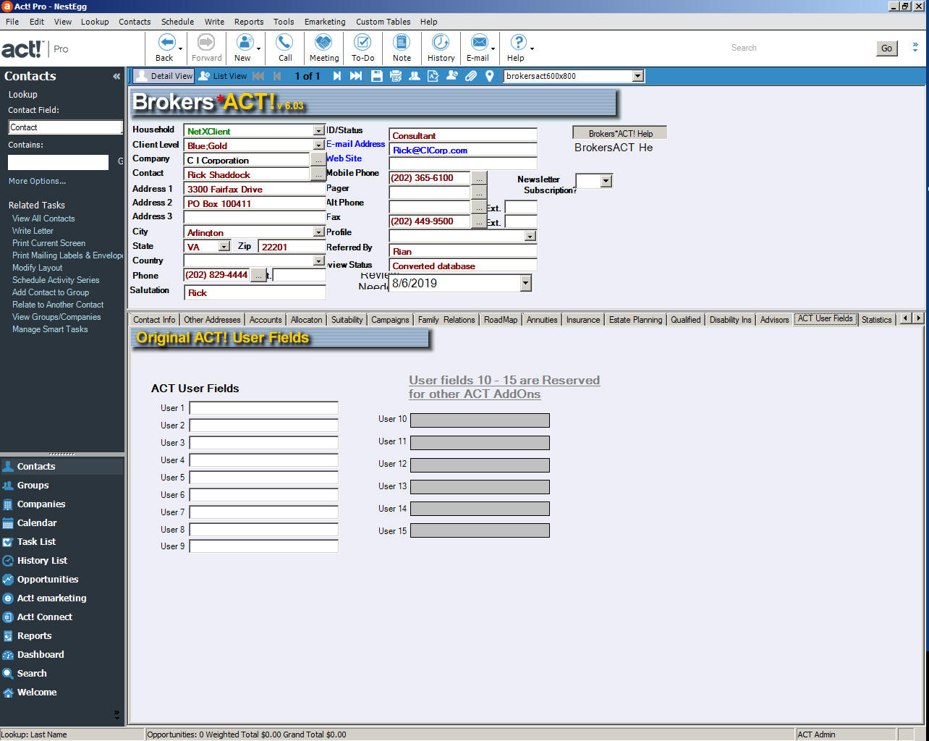The height and width of the screenshot is (741, 929).
Task: Open Act! Connect in navigation bar
Action: pos(45,617)
